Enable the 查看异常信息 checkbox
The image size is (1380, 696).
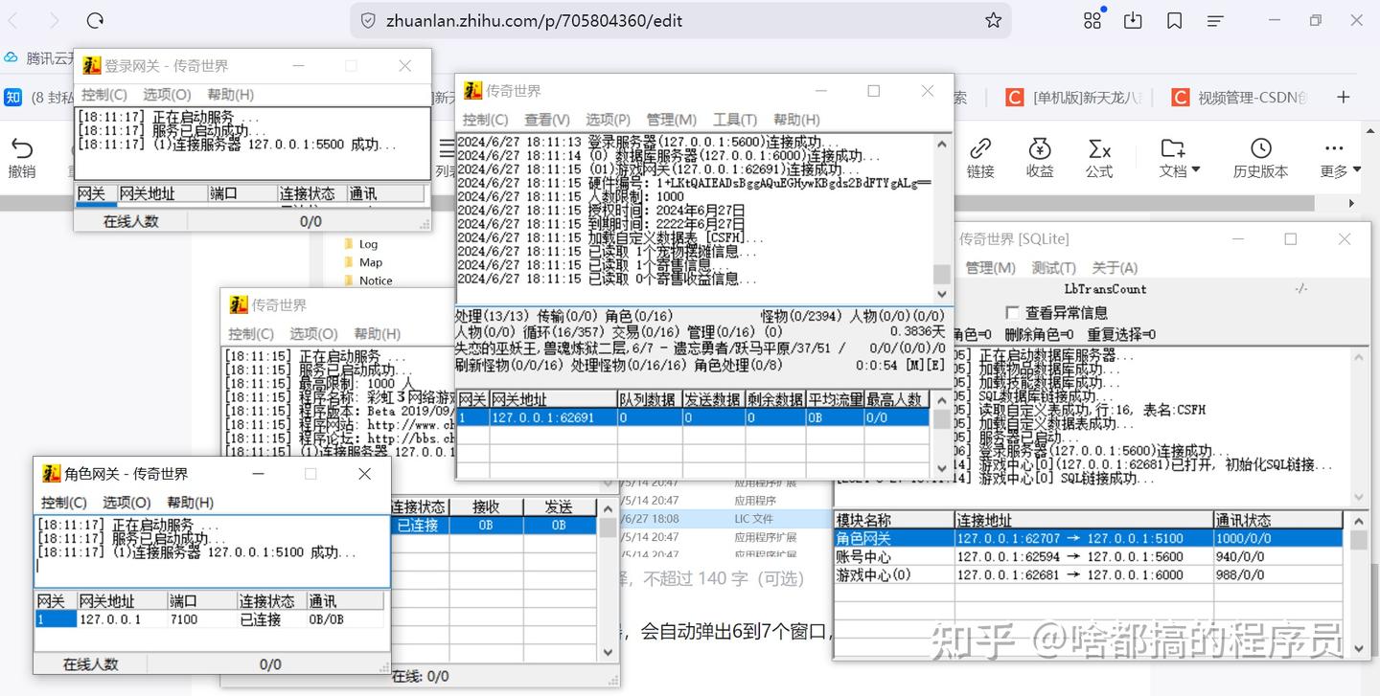tap(1012, 312)
